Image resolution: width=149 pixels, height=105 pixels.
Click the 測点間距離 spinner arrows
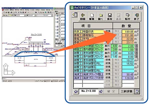pyautogui.click(x=62, y=45)
